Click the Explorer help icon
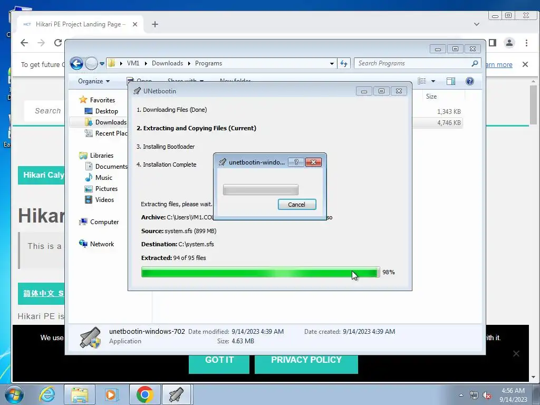This screenshot has height=405, width=540. tap(470, 81)
